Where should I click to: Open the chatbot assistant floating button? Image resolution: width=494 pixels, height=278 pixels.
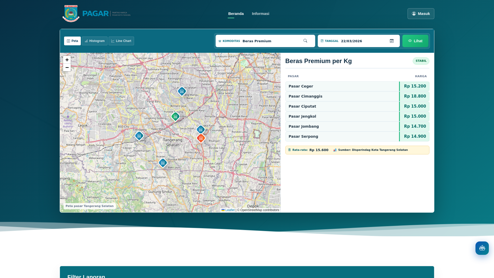click(x=482, y=248)
